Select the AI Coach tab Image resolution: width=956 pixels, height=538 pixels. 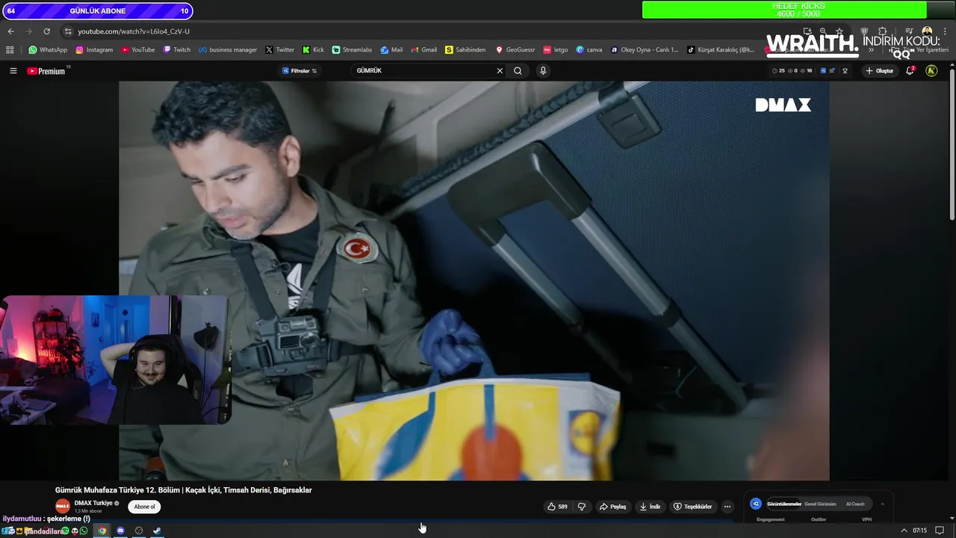(855, 504)
